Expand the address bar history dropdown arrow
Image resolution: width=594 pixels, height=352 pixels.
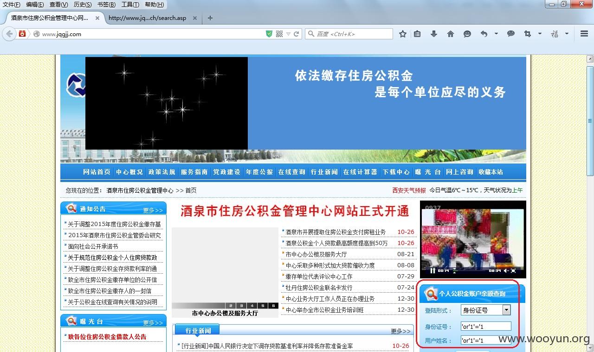point(288,34)
